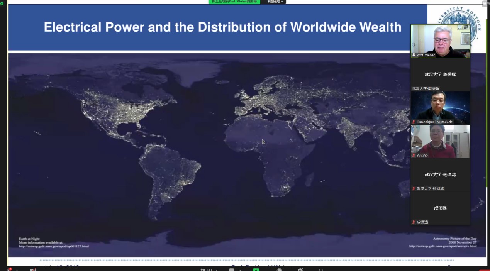Click the muted mic icon beside 成镇远
490x271 pixels.
pos(414,222)
